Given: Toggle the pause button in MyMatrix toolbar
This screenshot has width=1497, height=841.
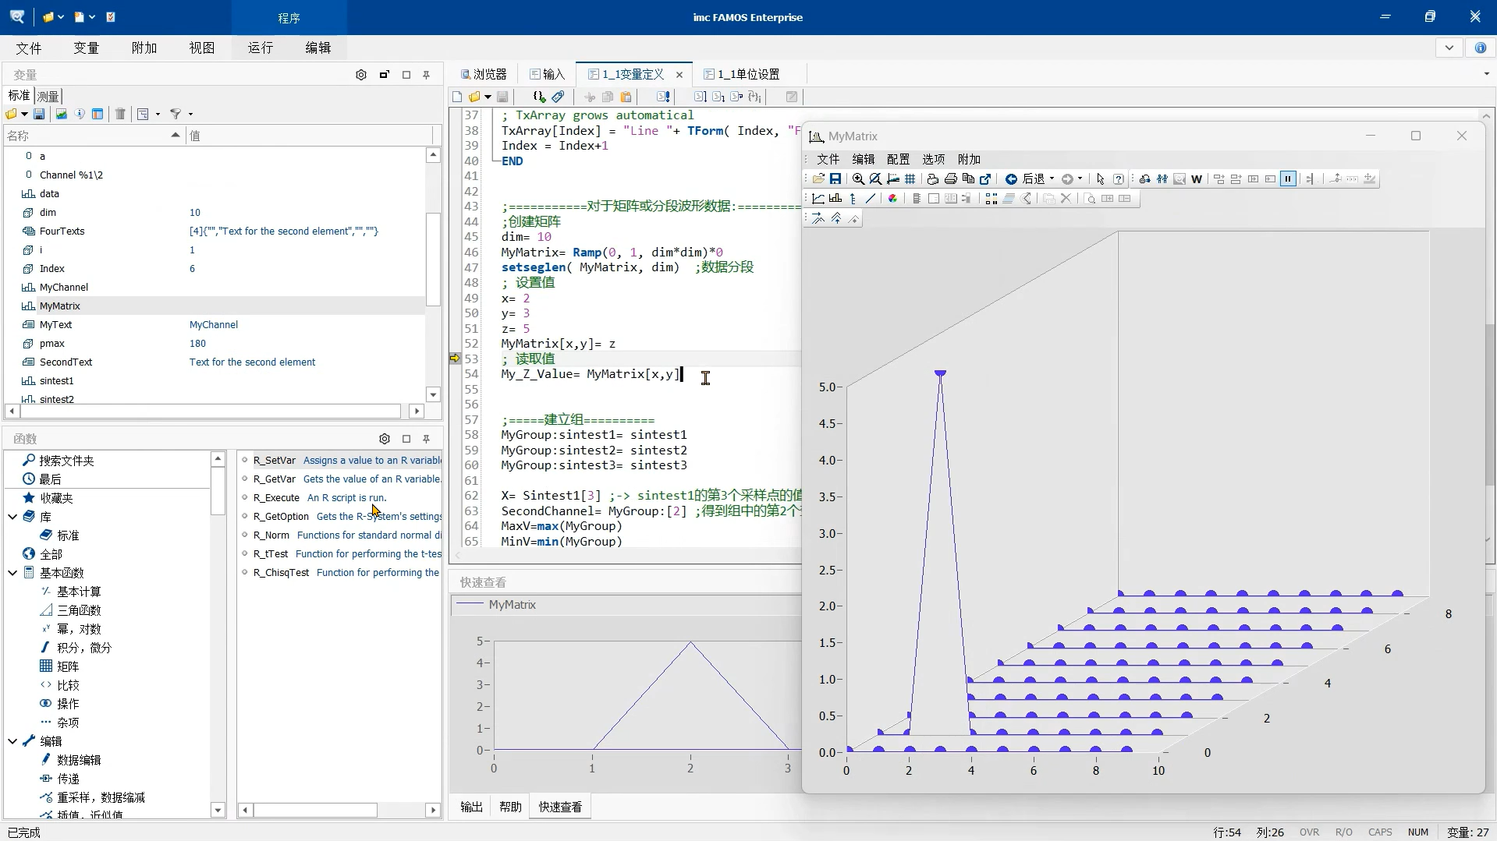Looking at the screenshot, I should 1288,179.
